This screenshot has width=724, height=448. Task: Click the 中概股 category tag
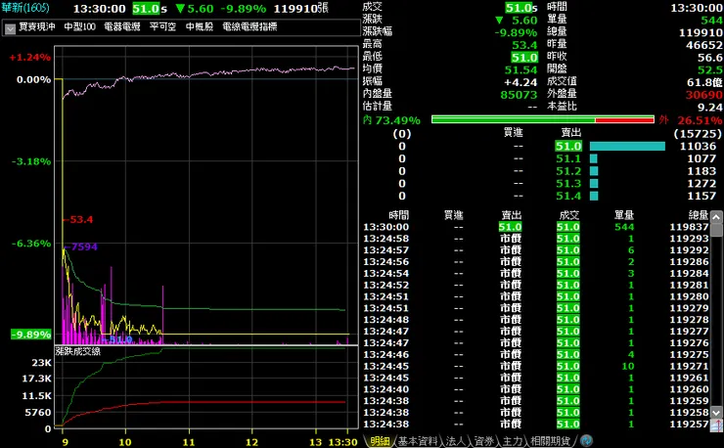coord(200,26)
